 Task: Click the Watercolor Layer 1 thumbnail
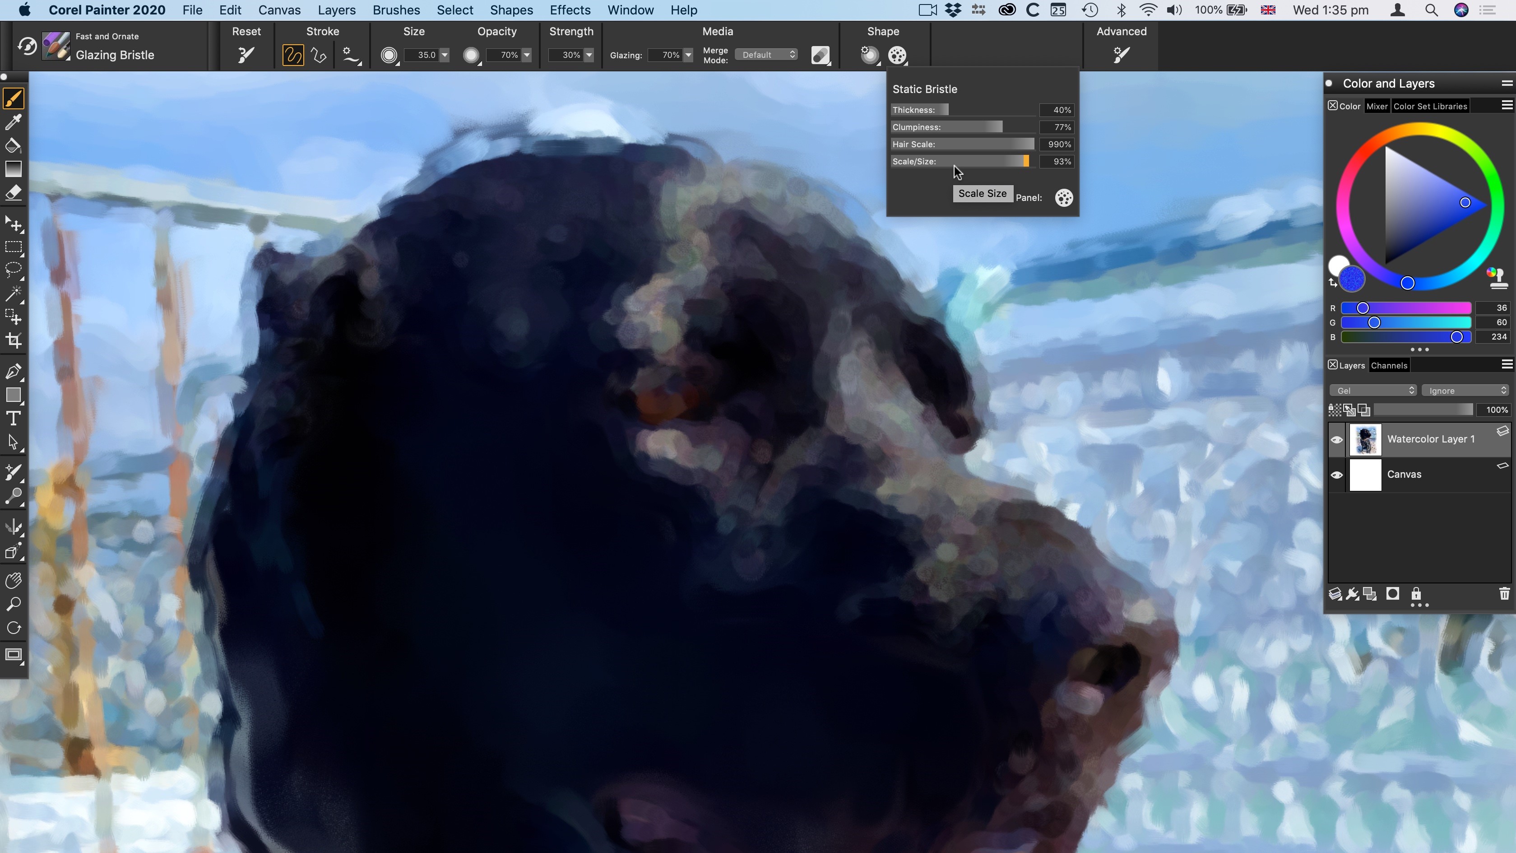[x=1365, y=438]
